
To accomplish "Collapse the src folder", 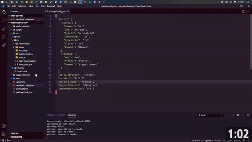I will (x=11, y=33).
